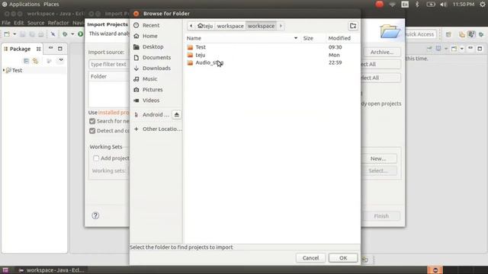The height and width of the screenshot is (274, 488).
Task: Open the help icon in Import Projects
Action: point(95,215)
